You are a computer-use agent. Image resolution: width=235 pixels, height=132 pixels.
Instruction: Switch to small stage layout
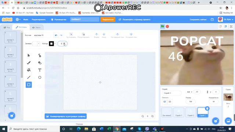(220, 26)
